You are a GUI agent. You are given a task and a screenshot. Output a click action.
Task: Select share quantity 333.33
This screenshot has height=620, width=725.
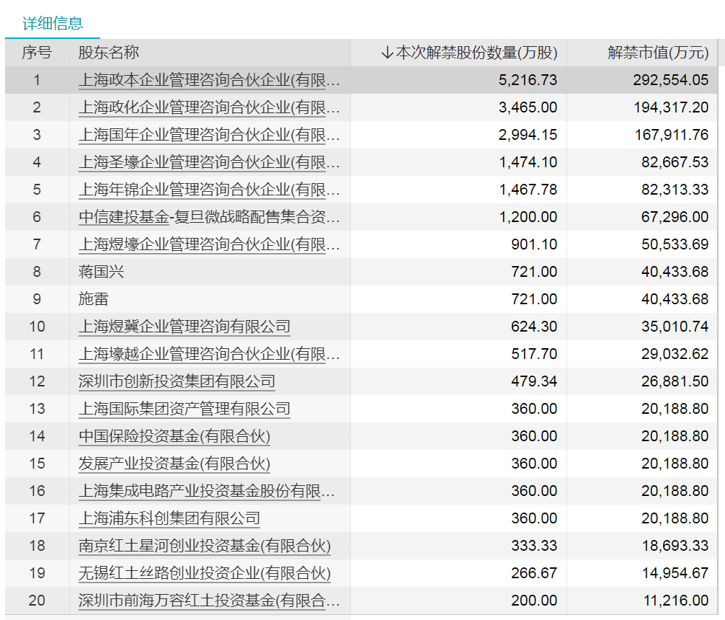click(534, 546)
